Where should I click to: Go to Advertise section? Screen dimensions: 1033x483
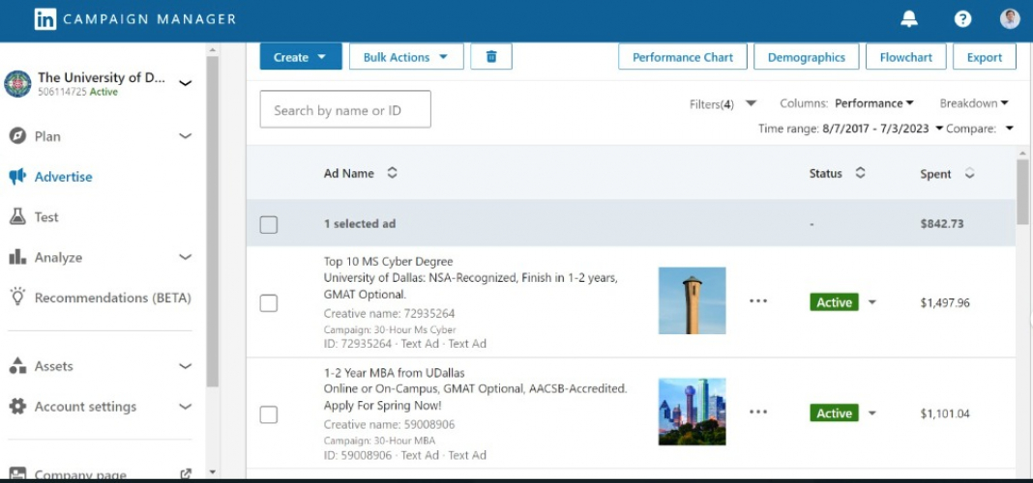[x=63, y=177]
